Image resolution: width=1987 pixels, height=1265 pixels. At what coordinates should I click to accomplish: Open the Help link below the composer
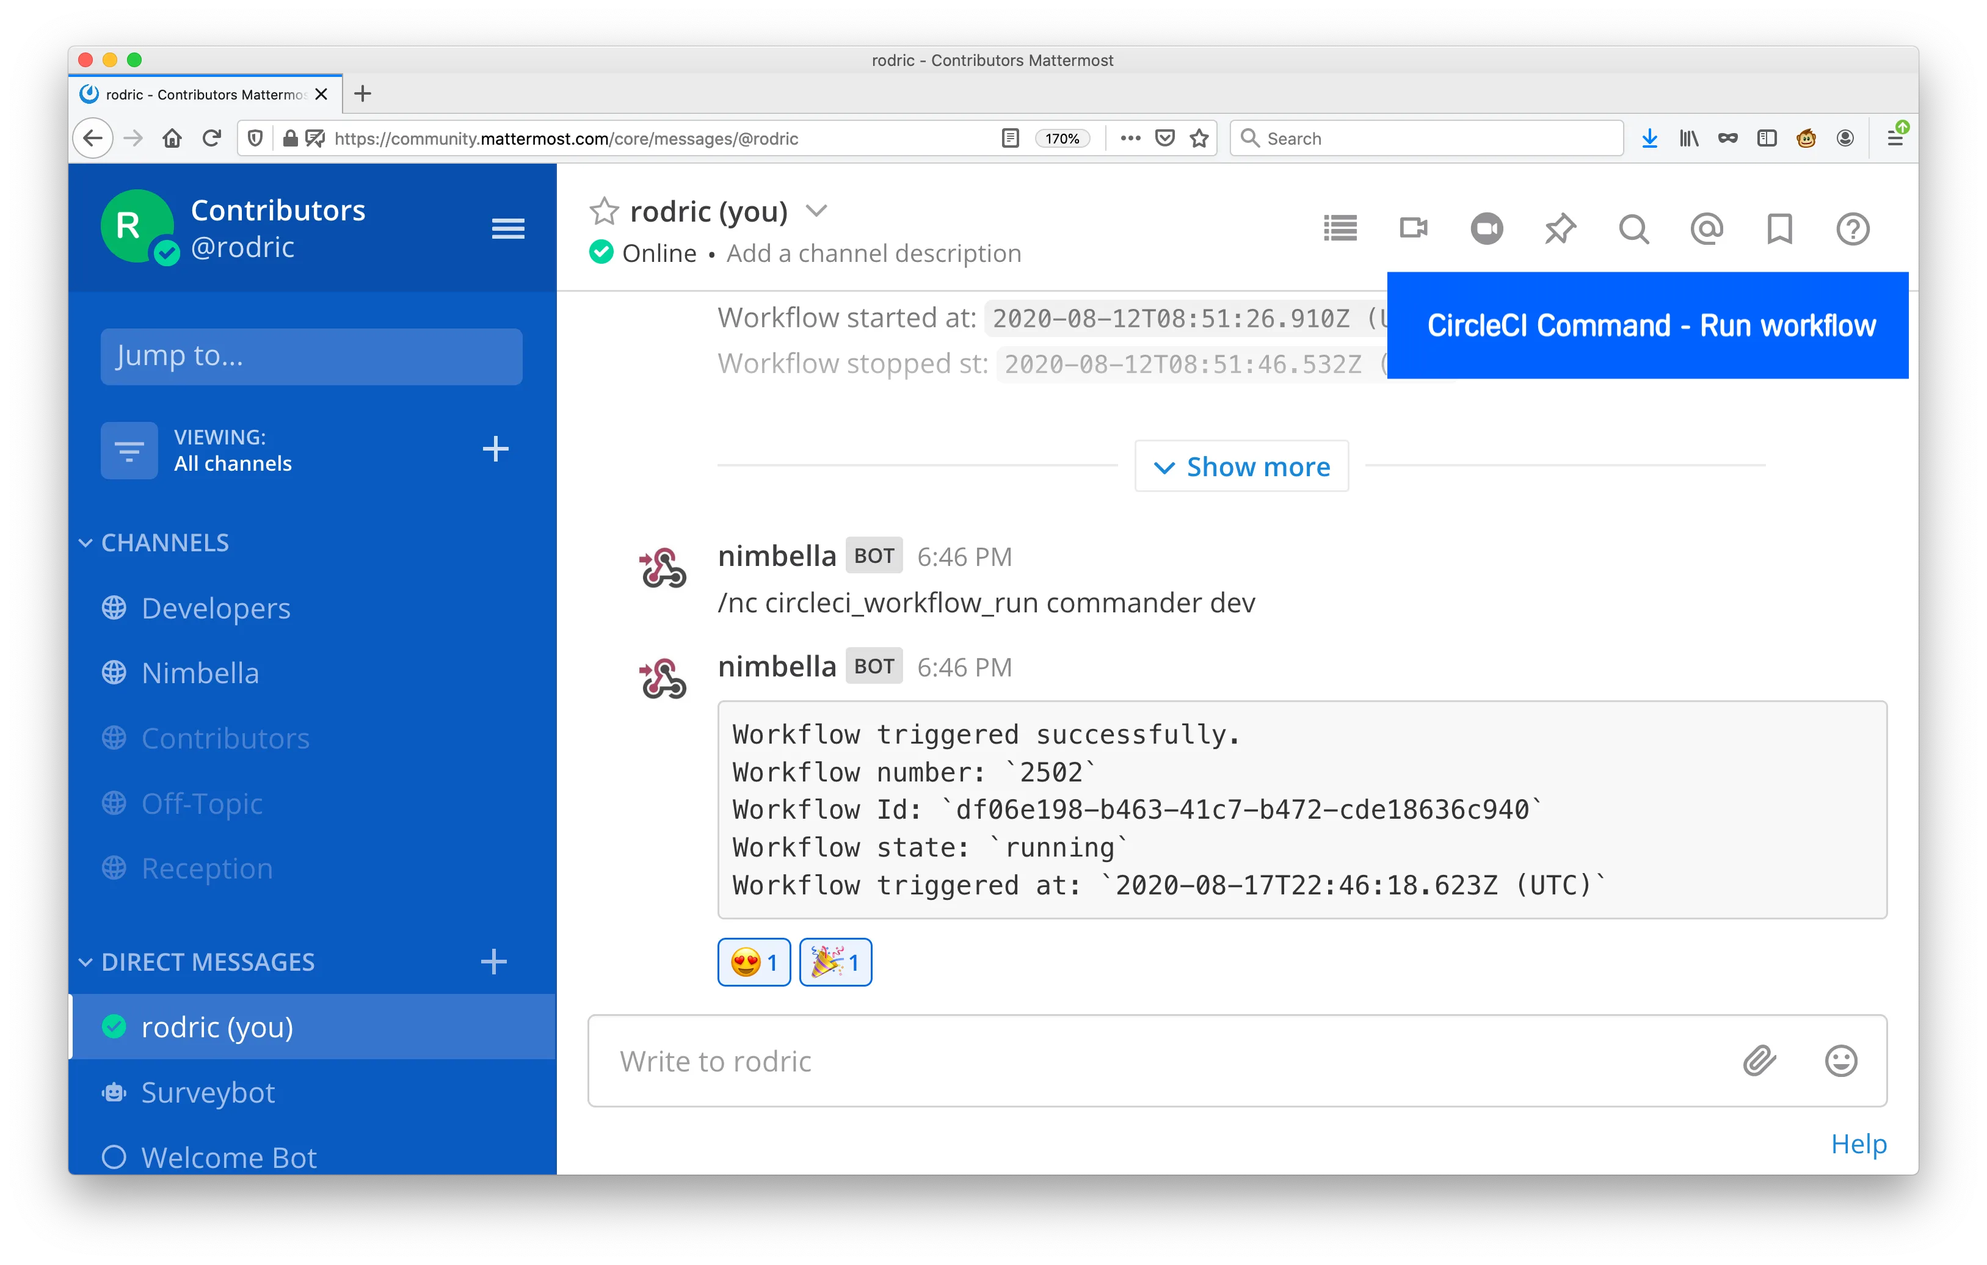pyautogui.click(x=1859, y=1144)
